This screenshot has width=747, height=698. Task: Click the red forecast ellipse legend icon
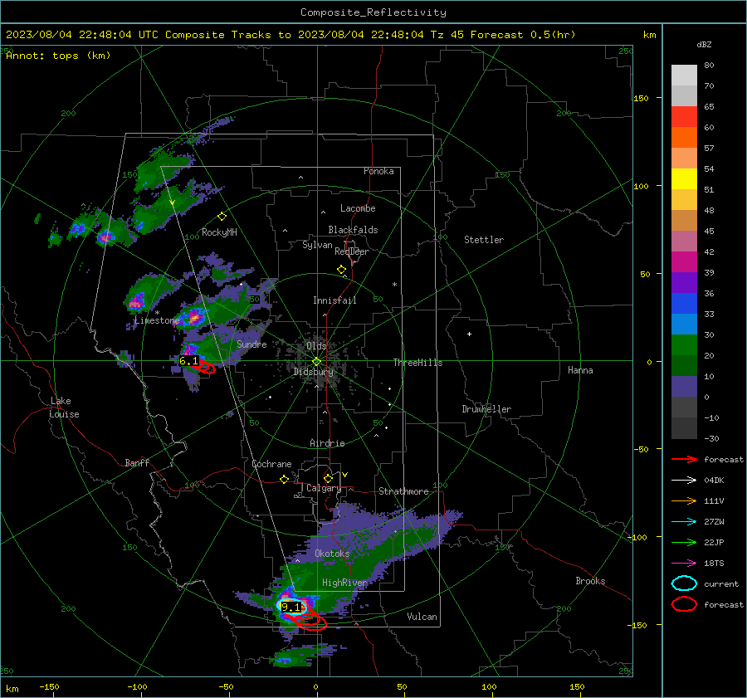pyautogui.click(x=684, y=604)
